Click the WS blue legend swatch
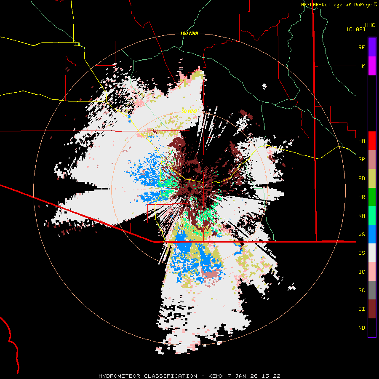Image resolution: width=379 pixels, height=379 pixels. 372,234
